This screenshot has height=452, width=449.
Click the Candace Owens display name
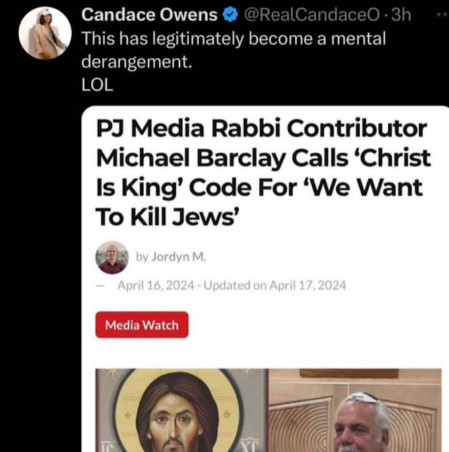149,15
